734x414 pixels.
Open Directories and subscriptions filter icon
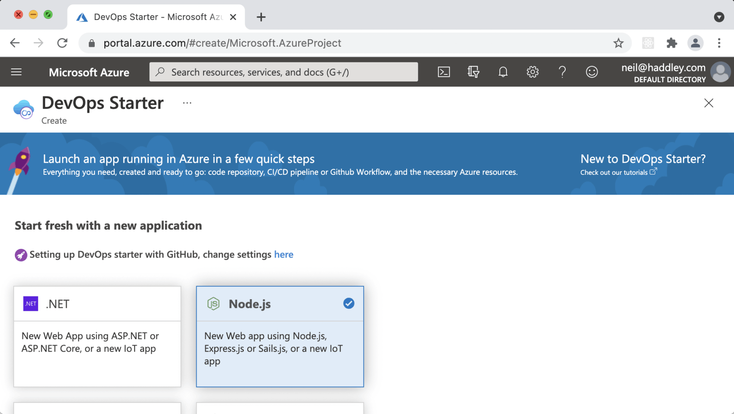click(x=473, y=72)
